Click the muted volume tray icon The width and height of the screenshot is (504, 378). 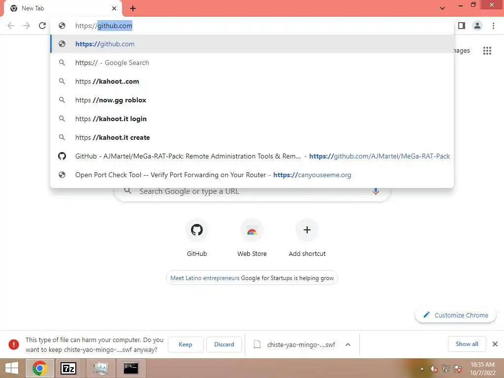(x=434, y=369)
